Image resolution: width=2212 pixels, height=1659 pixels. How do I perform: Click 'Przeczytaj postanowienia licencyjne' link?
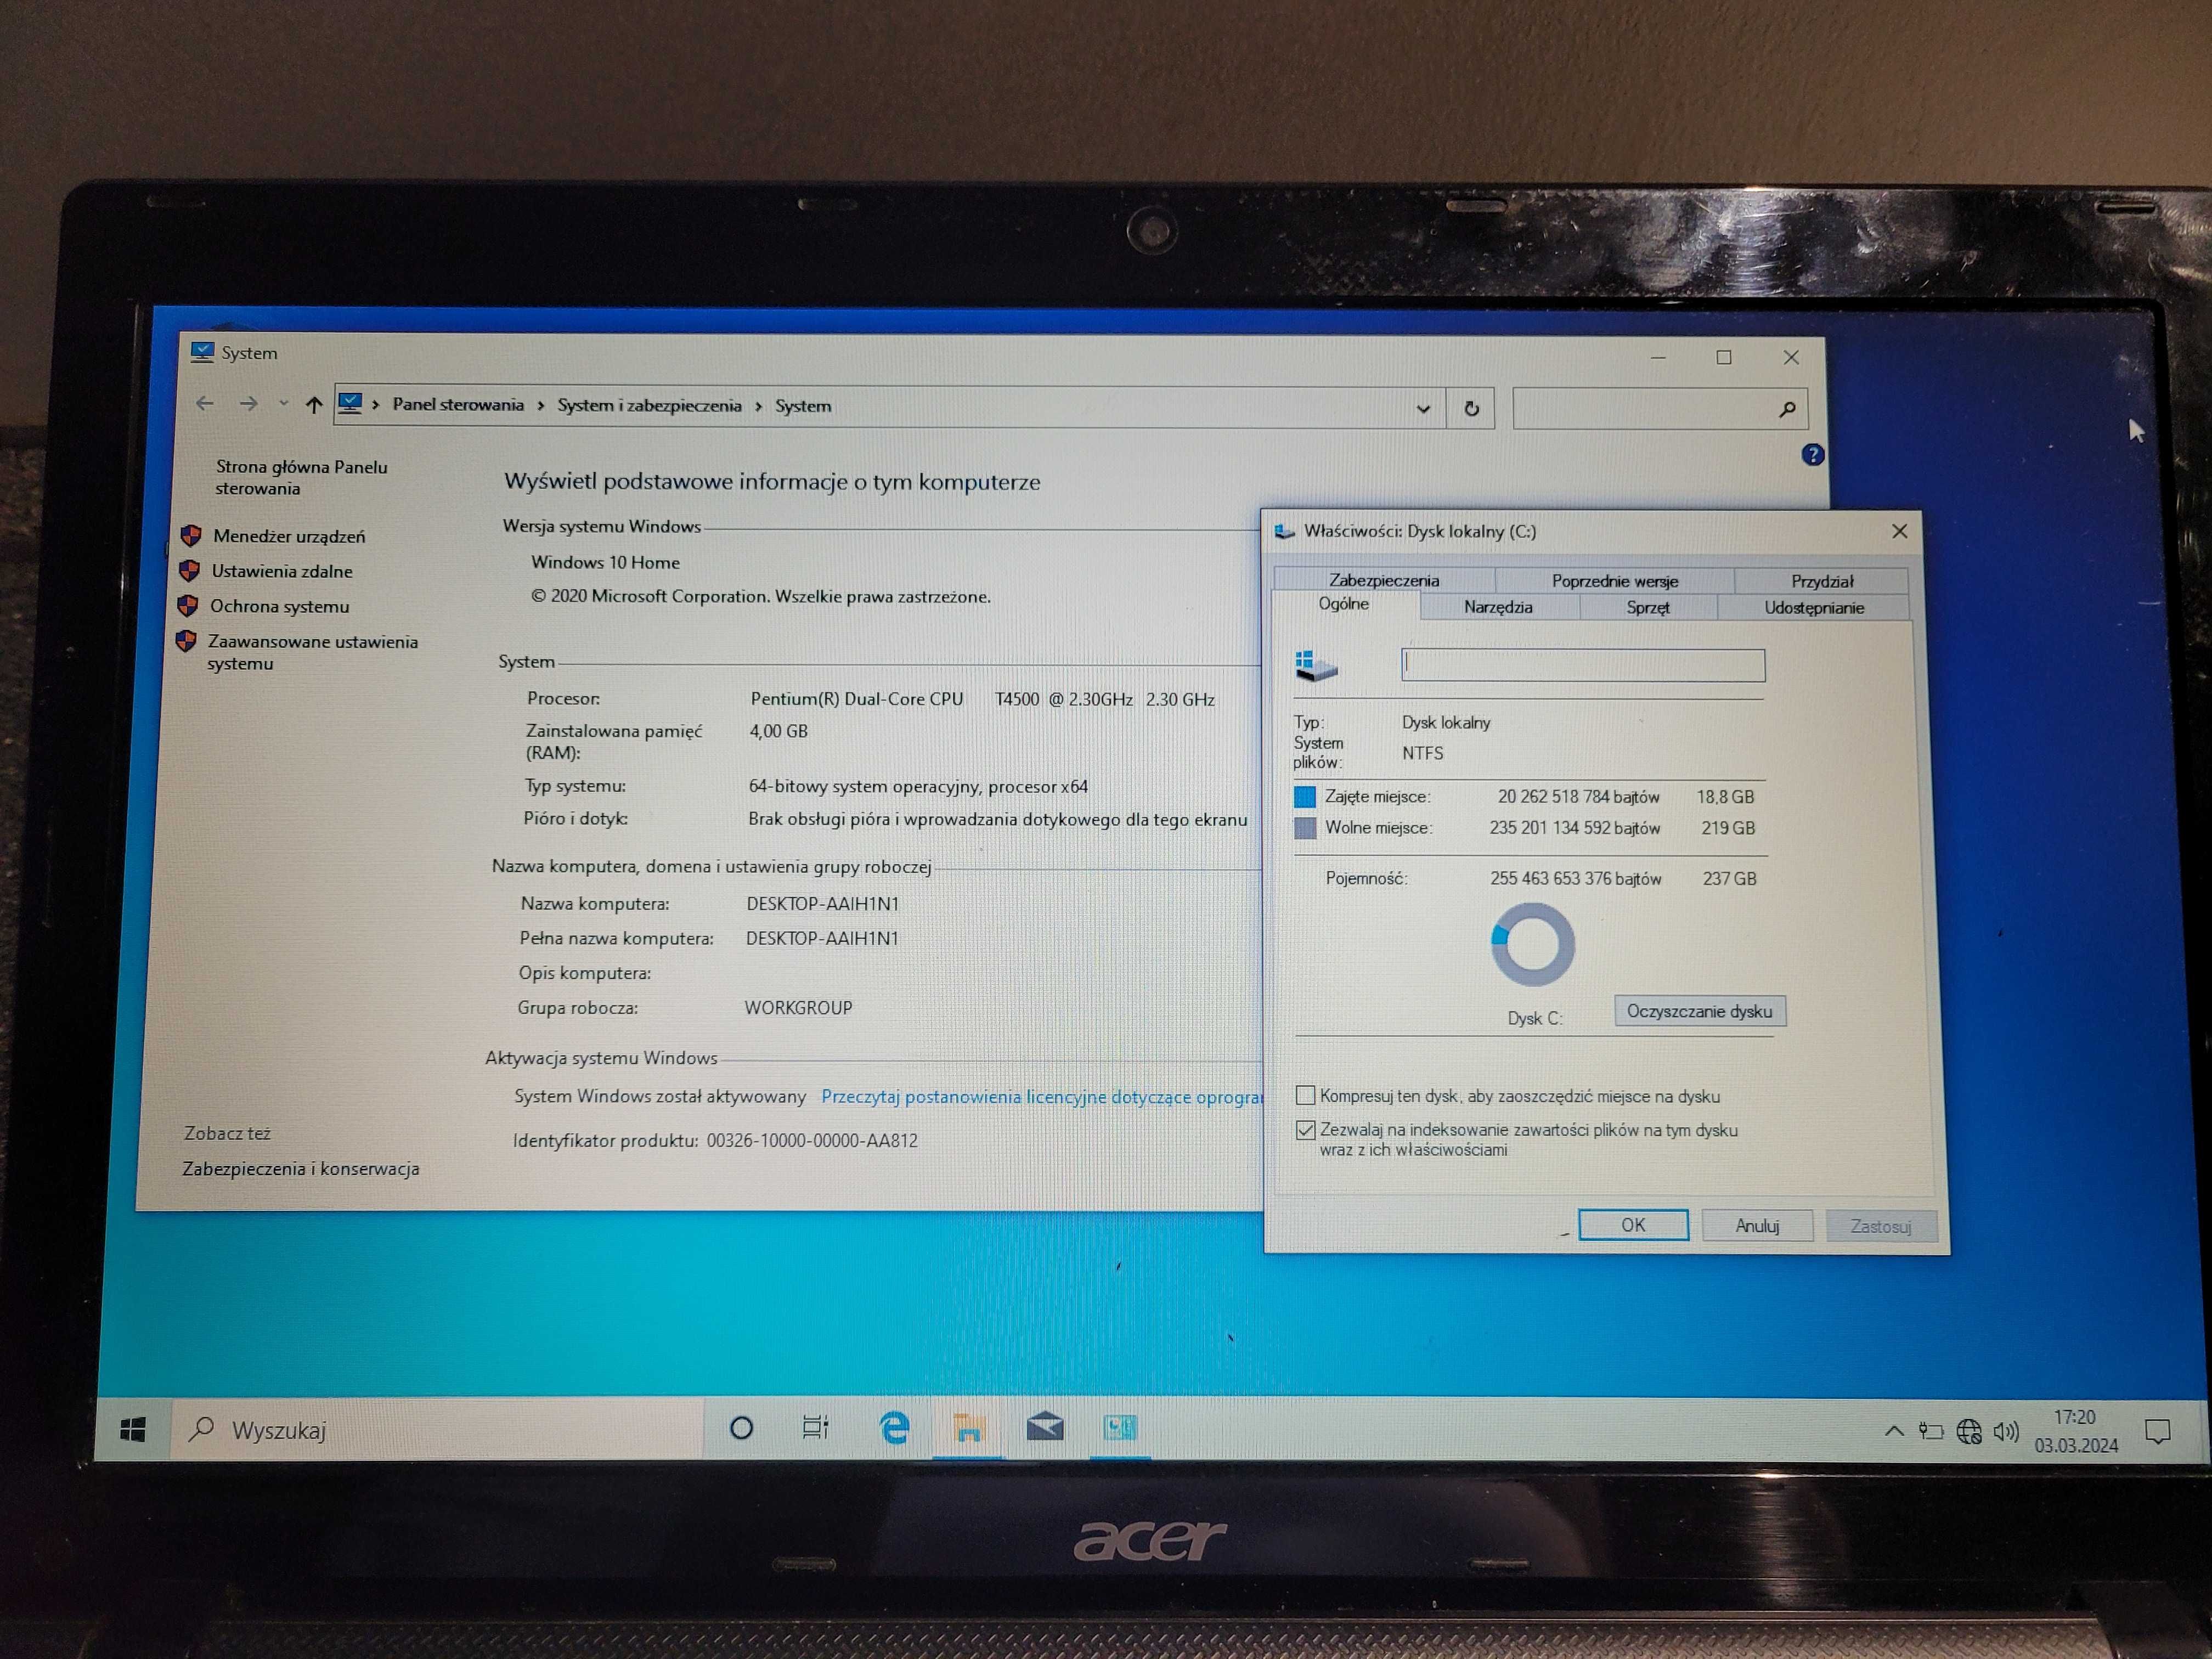(1041, 1097)
